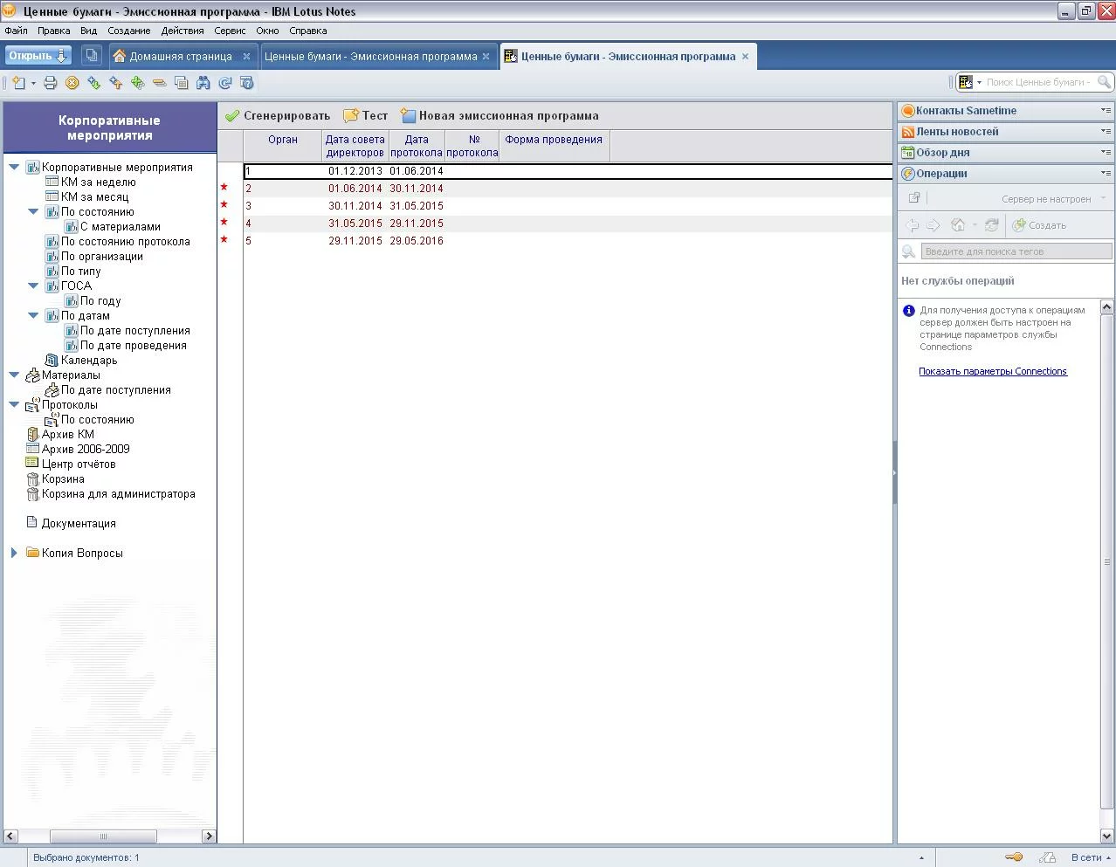Image resolution: width=1116 pixels, height=867 pixels.
Task: Open the Сервис menu
Action: pyautogui.click(x=230, y=31)
